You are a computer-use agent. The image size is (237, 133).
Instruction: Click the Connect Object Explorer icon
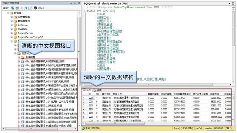click(13, 8)
